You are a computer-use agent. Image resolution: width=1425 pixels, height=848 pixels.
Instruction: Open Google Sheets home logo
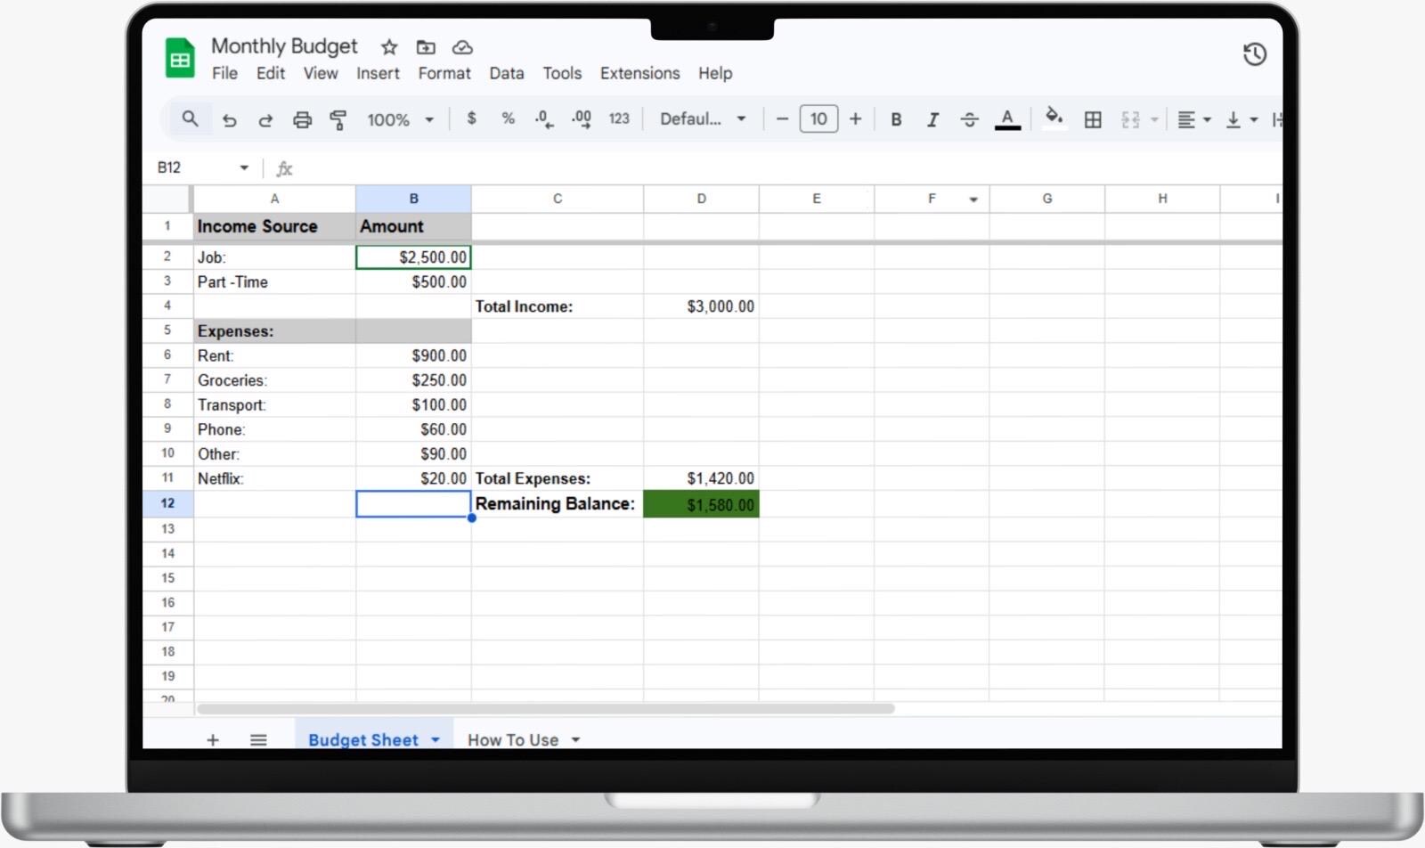point(180,59)
